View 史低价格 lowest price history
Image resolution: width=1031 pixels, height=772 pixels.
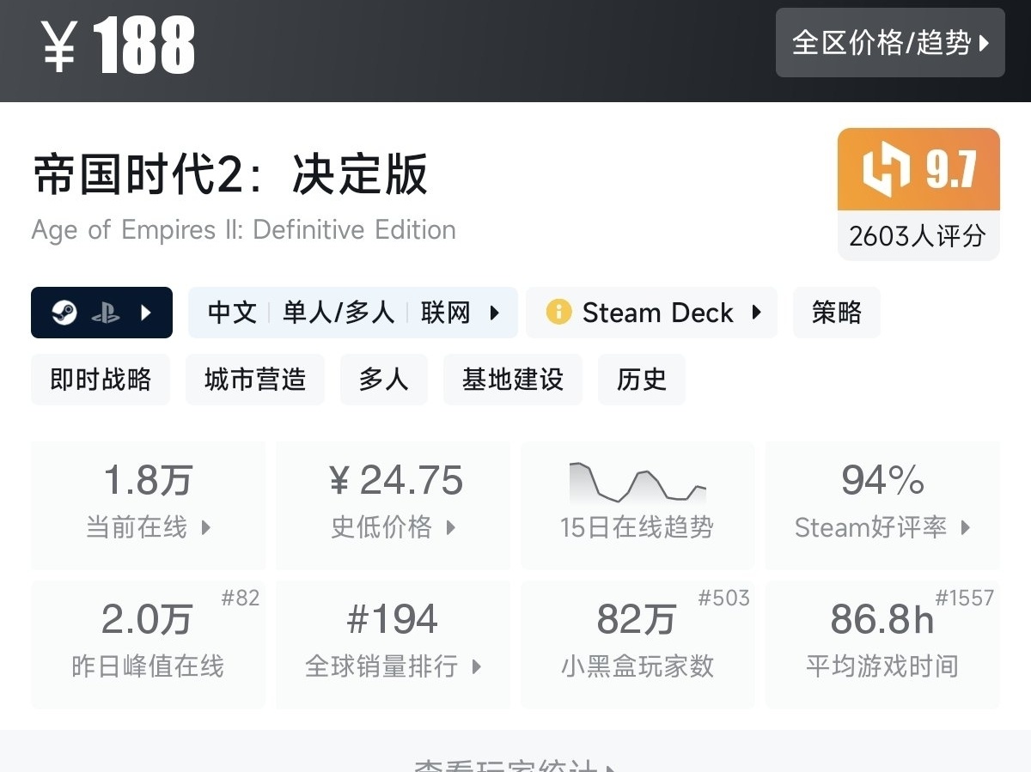pos(393,505)
